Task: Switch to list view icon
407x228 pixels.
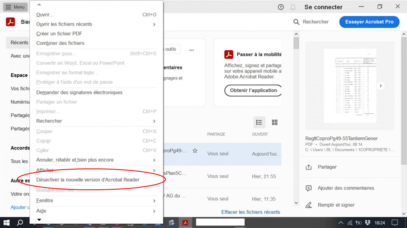Action: 259,122
